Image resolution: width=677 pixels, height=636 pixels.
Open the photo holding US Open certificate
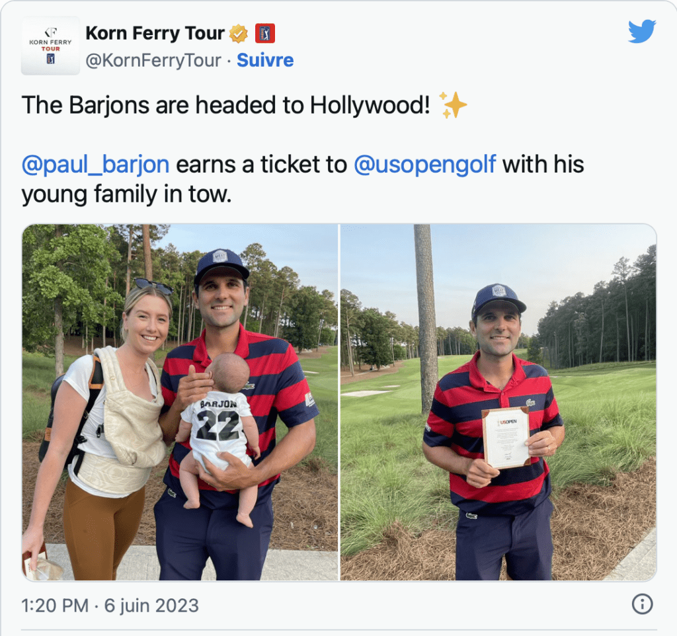(498, 402)
